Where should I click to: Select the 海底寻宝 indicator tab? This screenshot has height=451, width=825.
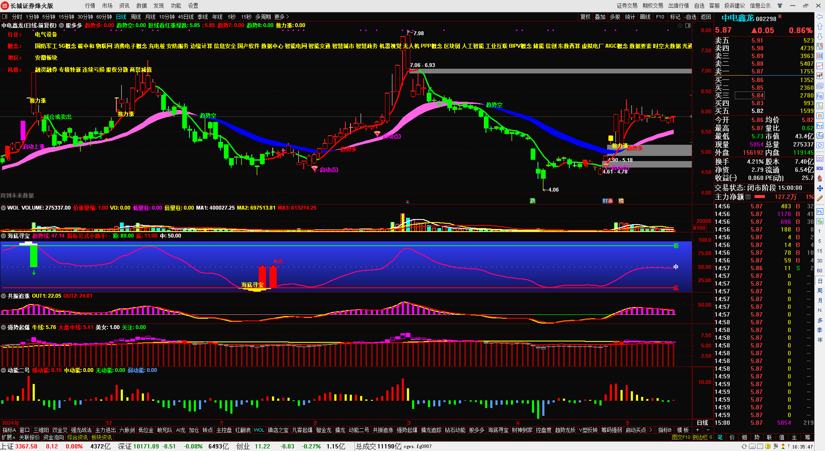pos(498,430)
